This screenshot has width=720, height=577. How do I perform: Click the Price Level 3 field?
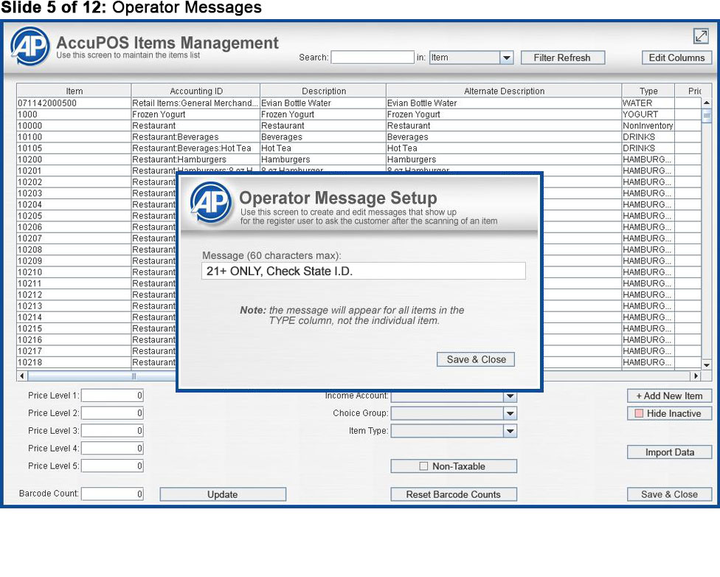tap(112, 430)
